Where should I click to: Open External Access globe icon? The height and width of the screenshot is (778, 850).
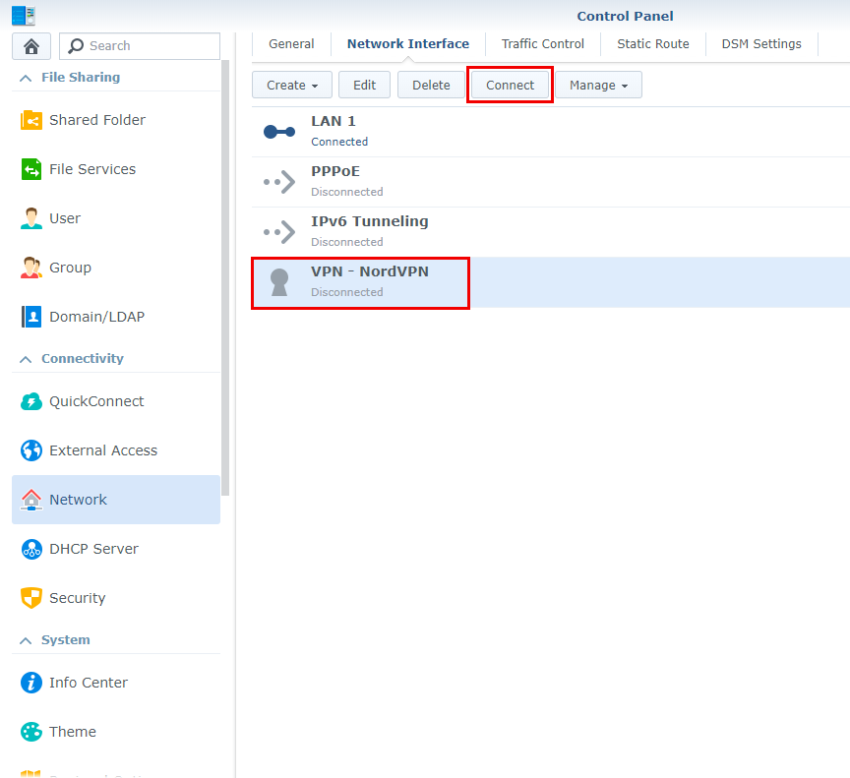point(31,450)
